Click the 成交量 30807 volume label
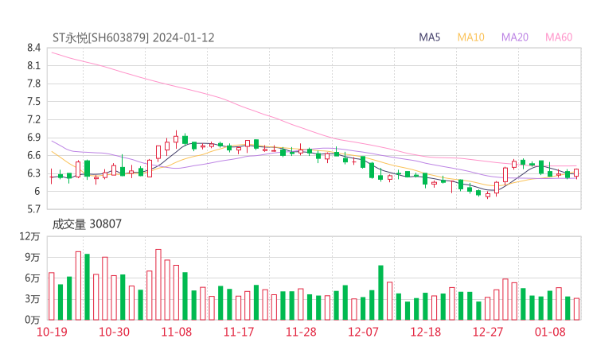589x350 pixels. pos(87,224)
